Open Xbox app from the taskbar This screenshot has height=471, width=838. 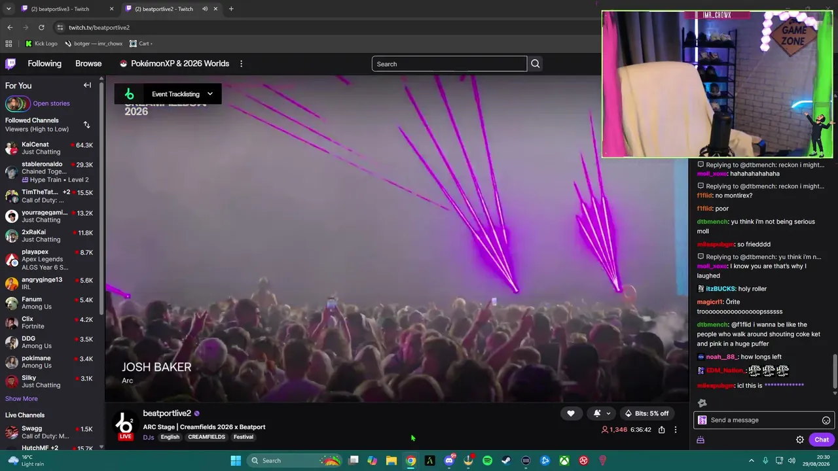[564, 461]
